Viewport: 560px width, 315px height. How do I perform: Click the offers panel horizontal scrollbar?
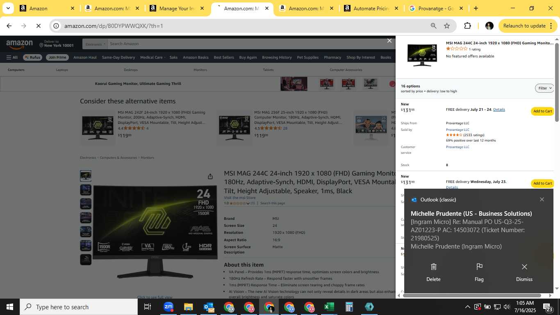point(472,295)
